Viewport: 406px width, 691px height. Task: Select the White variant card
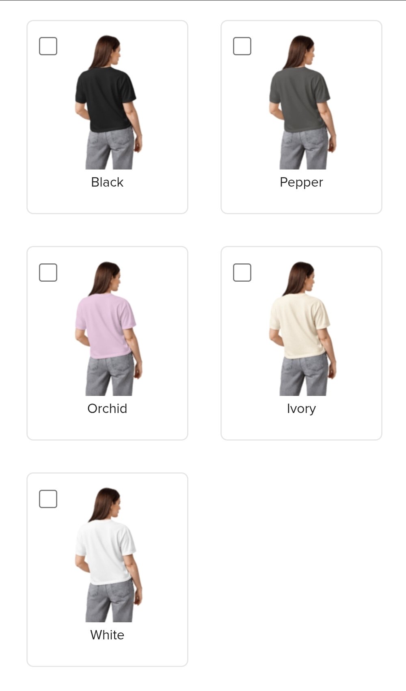coord(107,569)
